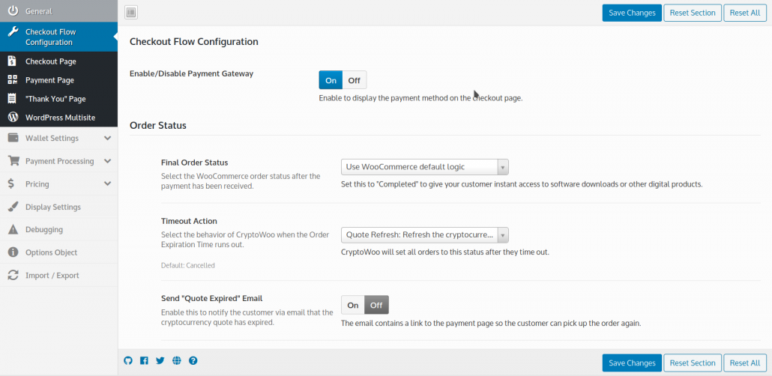Click the QR code icon for Payment Page

click(13, 80)
